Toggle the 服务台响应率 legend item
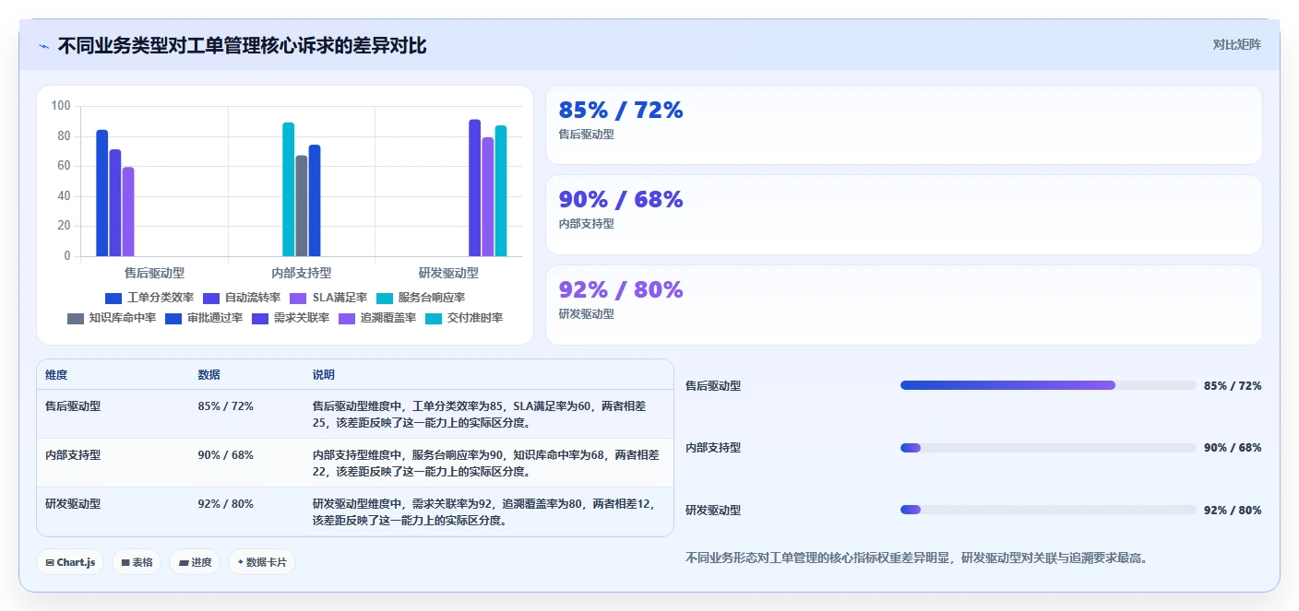Image resolution: width=1299 pixels, height=611 pixels. pos(421,298)
